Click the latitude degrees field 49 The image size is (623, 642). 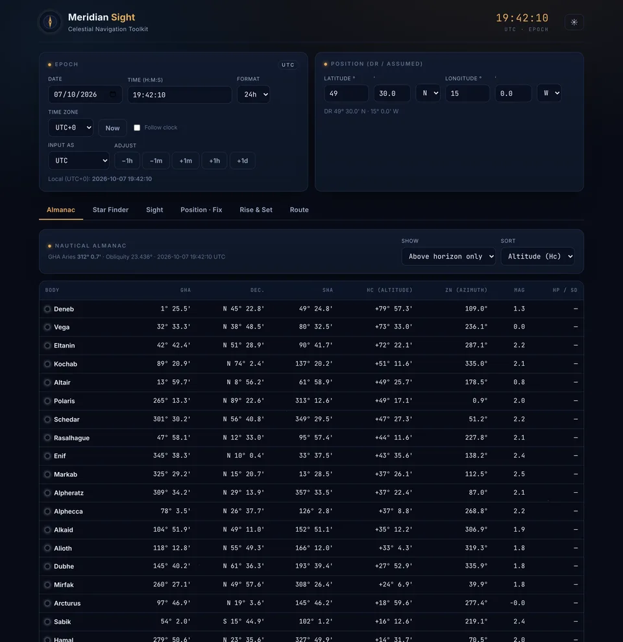coord(346,93)
